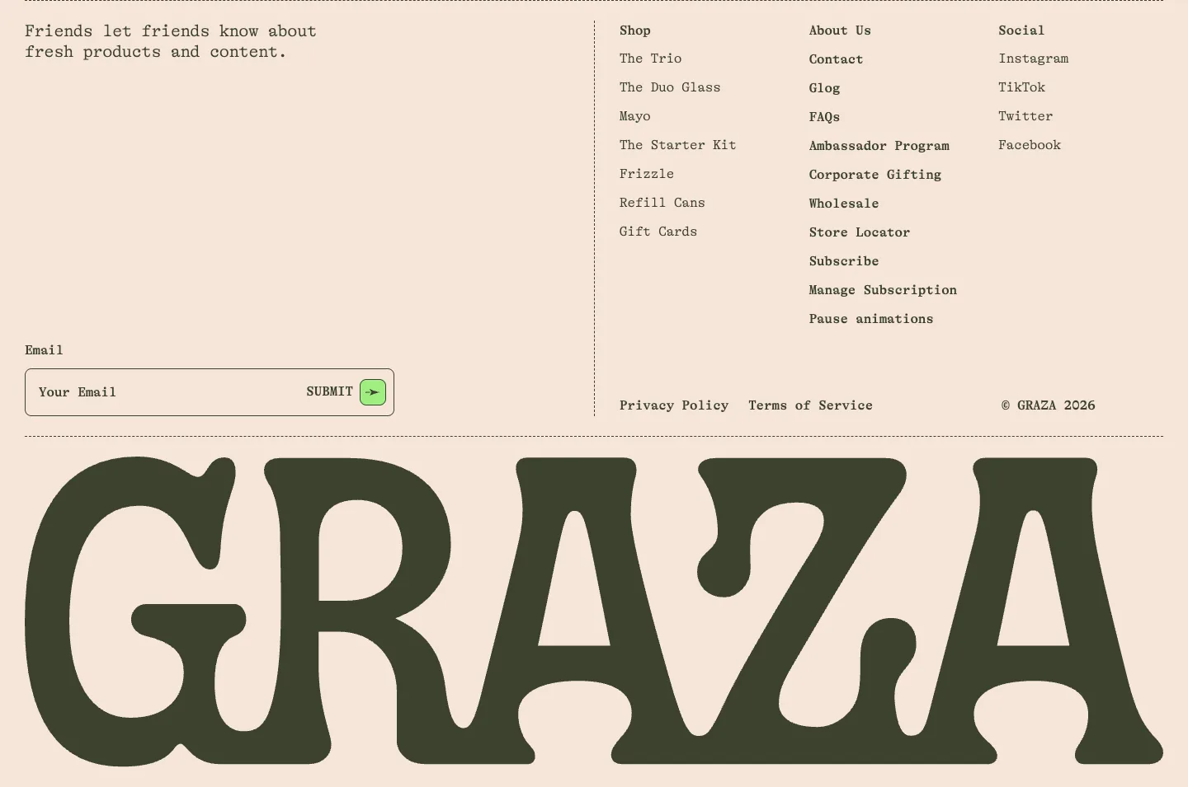Screen dimensions: 1188x787
Task: Click the Shop column heading
Action: [x=634, y=30]
